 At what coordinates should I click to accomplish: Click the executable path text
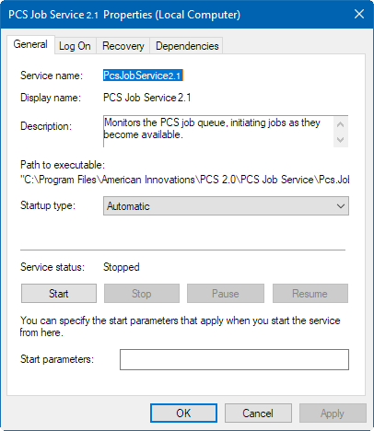(x=185, y=180)
